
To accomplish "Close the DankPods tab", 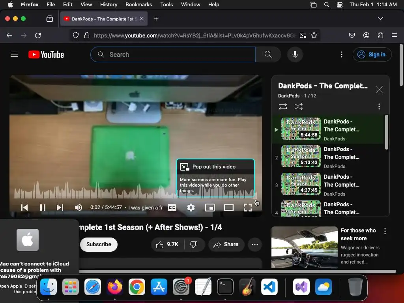I will [x=141, y=19].
